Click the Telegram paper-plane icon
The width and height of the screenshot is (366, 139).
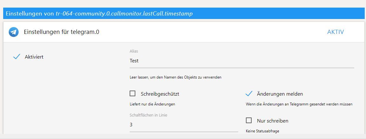click(14, 32)
